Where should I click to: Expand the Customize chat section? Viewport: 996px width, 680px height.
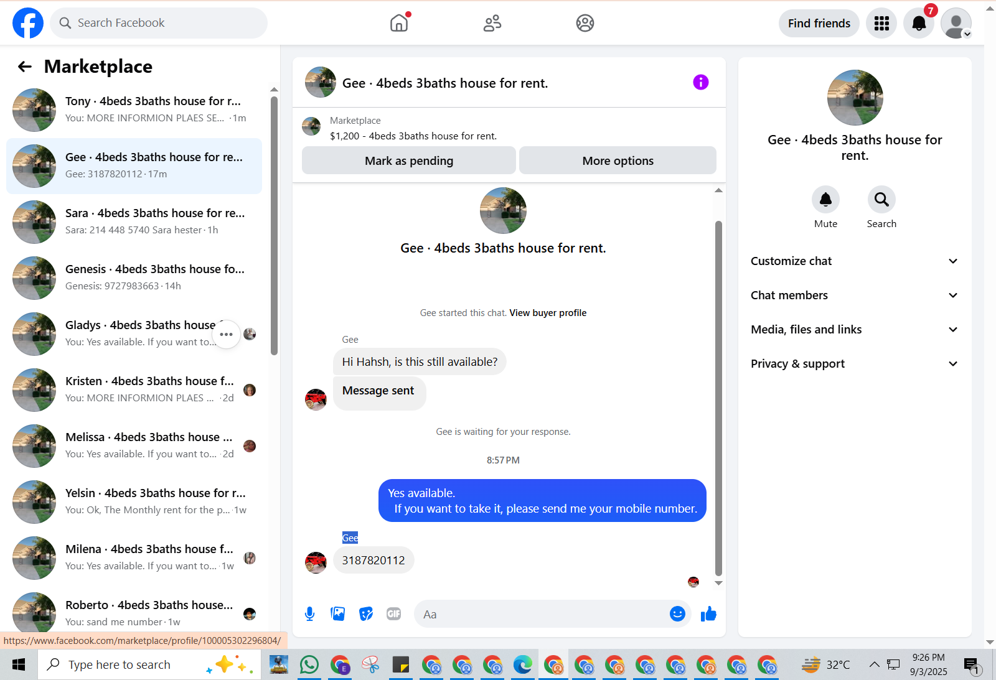pyautogui.click(x=854, y=261)
